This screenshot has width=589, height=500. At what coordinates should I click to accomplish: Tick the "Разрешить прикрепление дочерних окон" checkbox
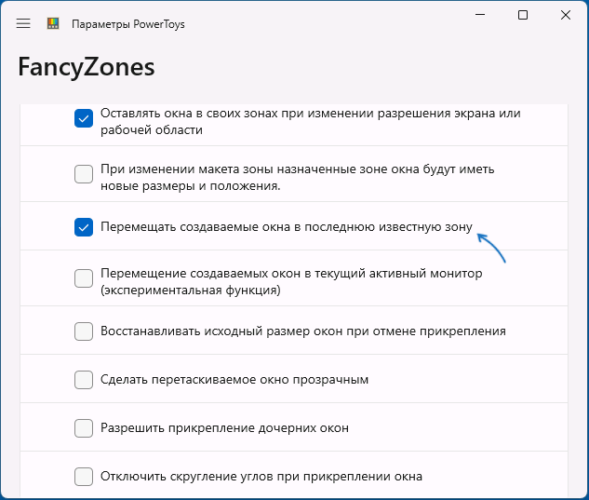[x=84, y=428]
